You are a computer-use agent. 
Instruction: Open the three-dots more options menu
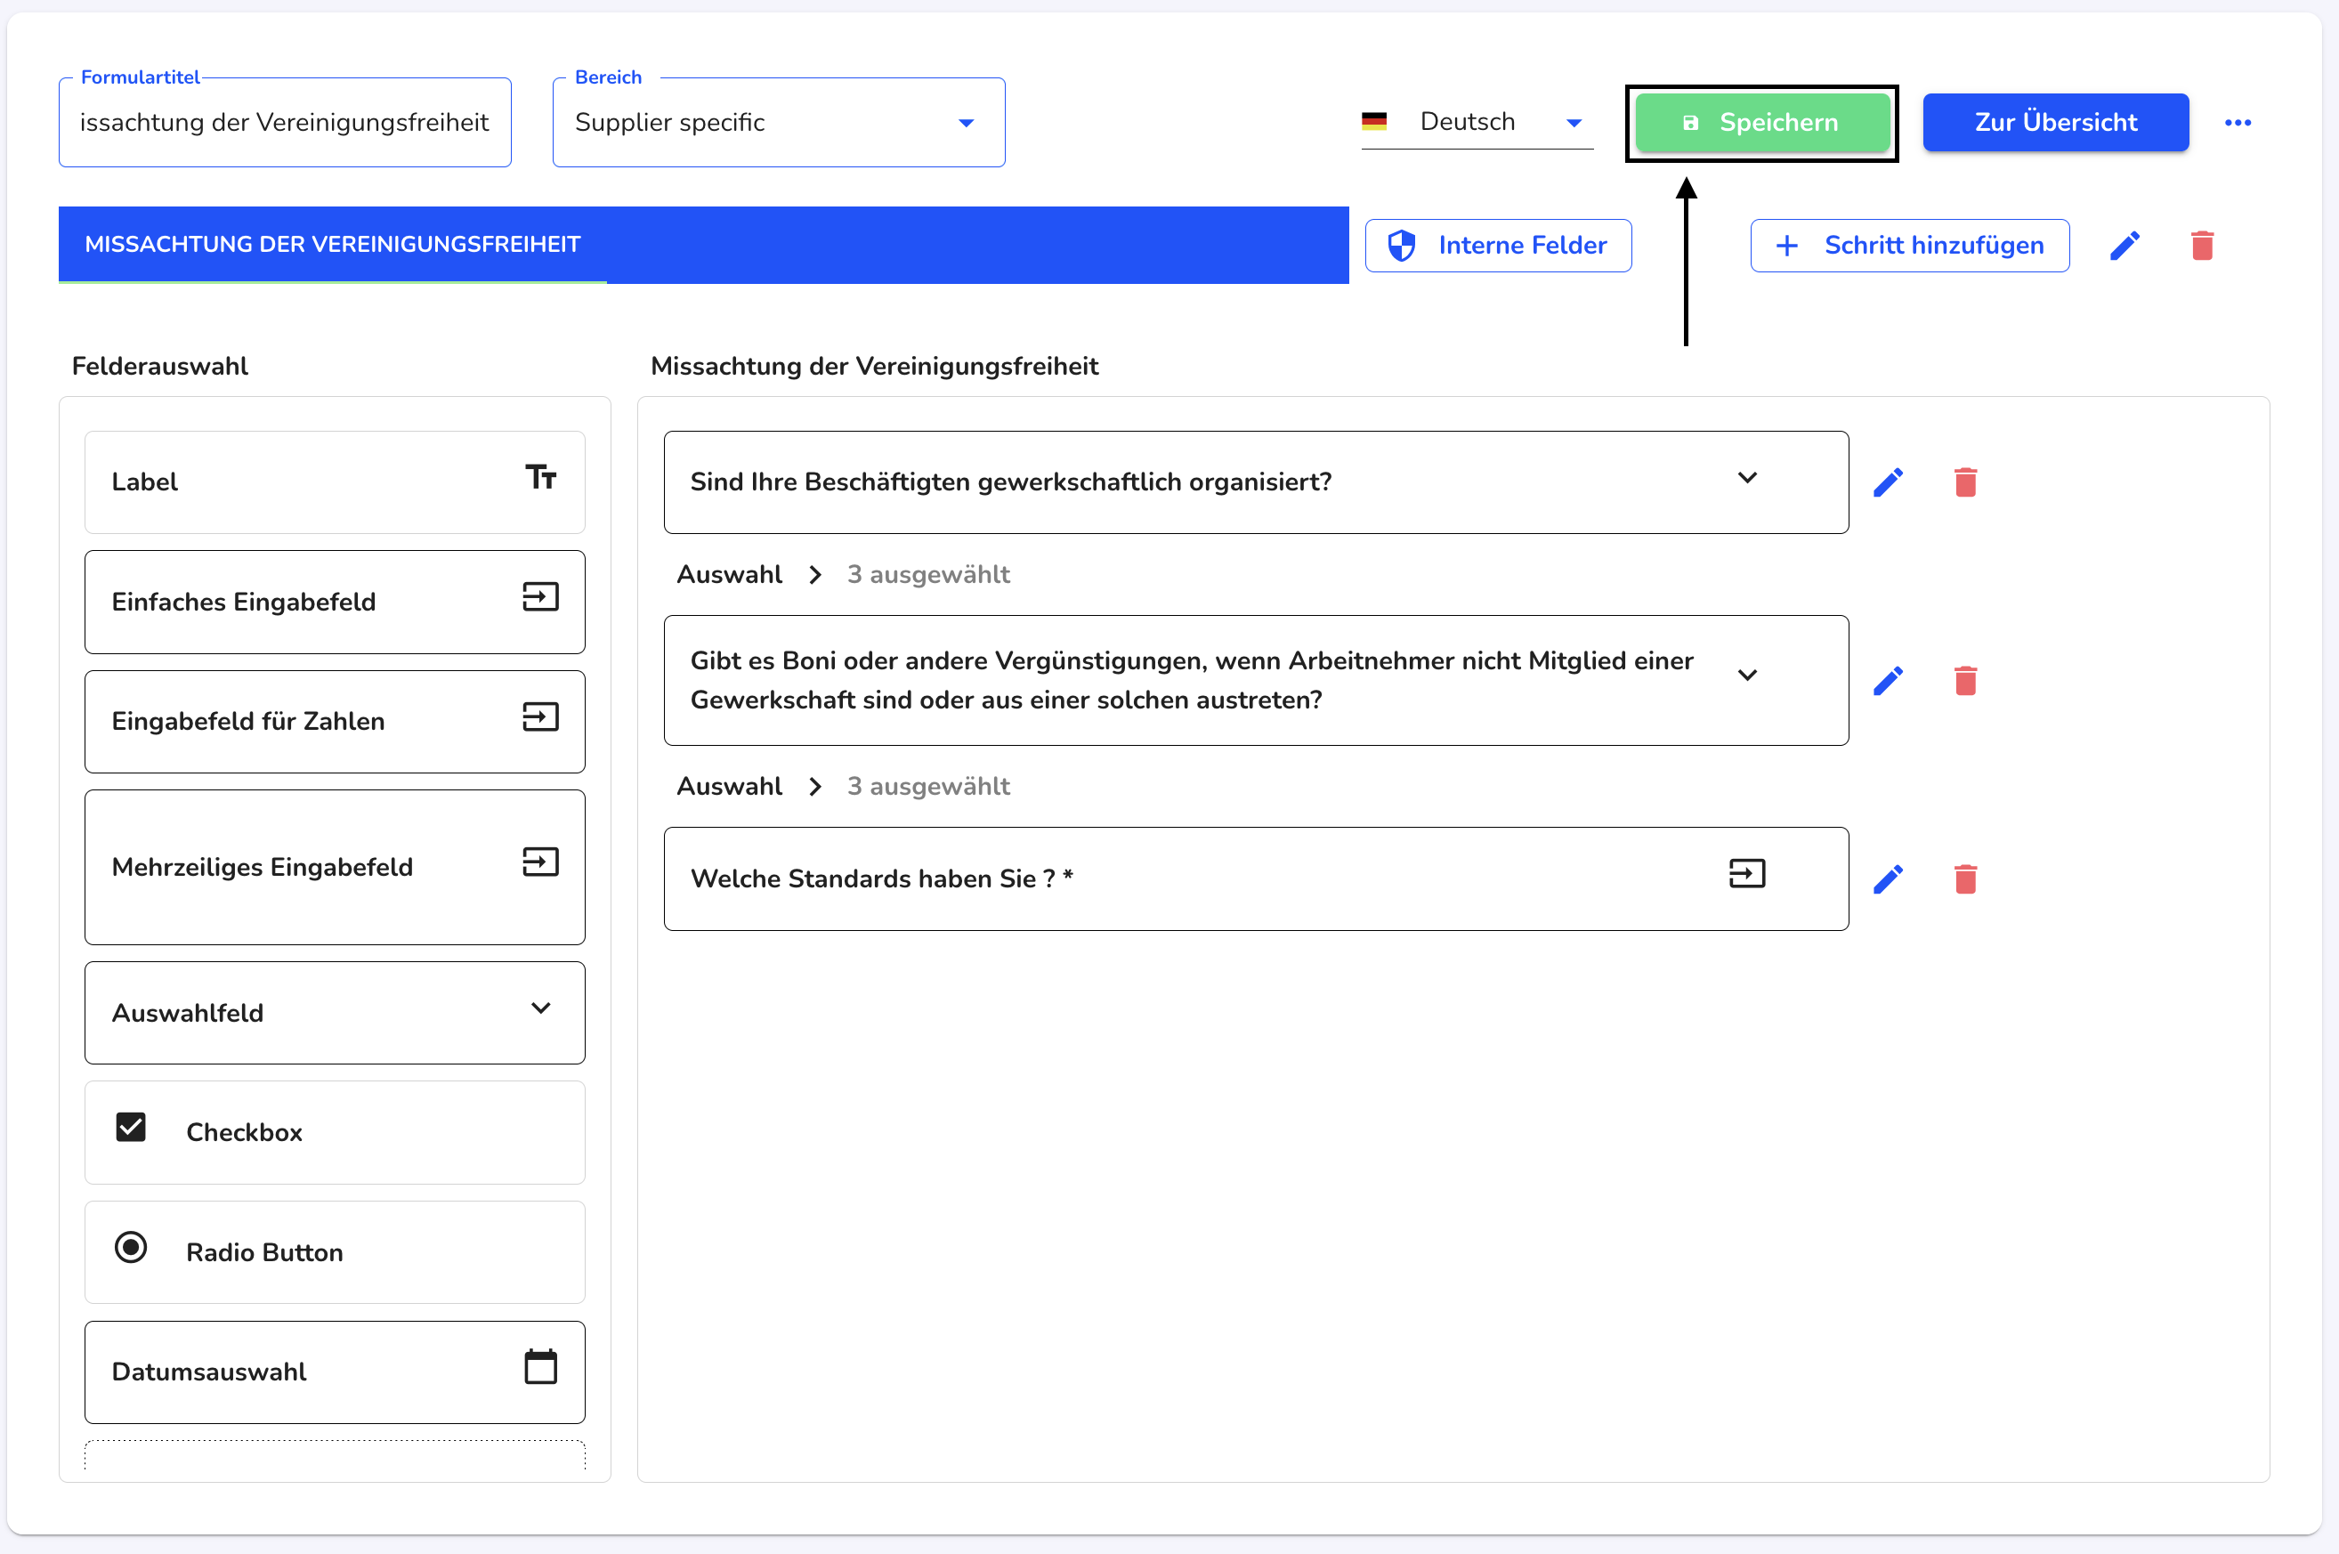tap(2237, 123)
